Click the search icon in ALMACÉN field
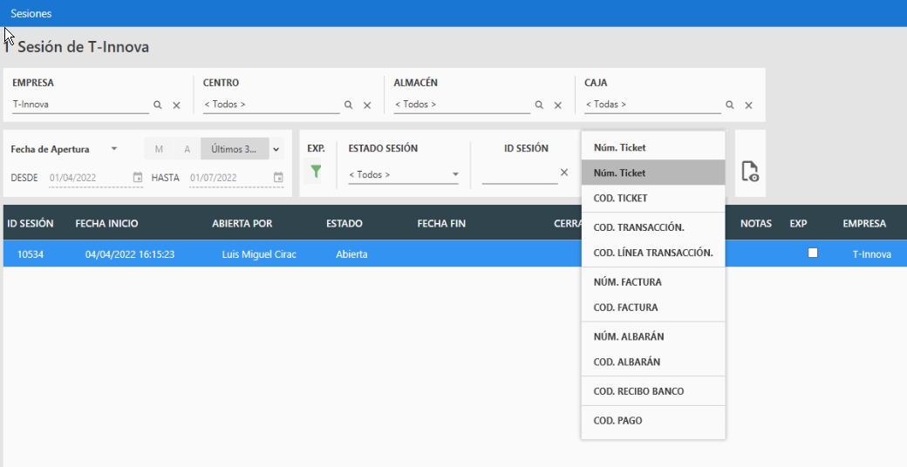Screen dimensions: 907x467 pos(539,105)
